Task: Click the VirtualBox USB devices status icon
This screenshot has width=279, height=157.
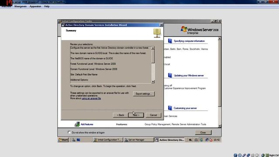Action: tap(244, 155)
